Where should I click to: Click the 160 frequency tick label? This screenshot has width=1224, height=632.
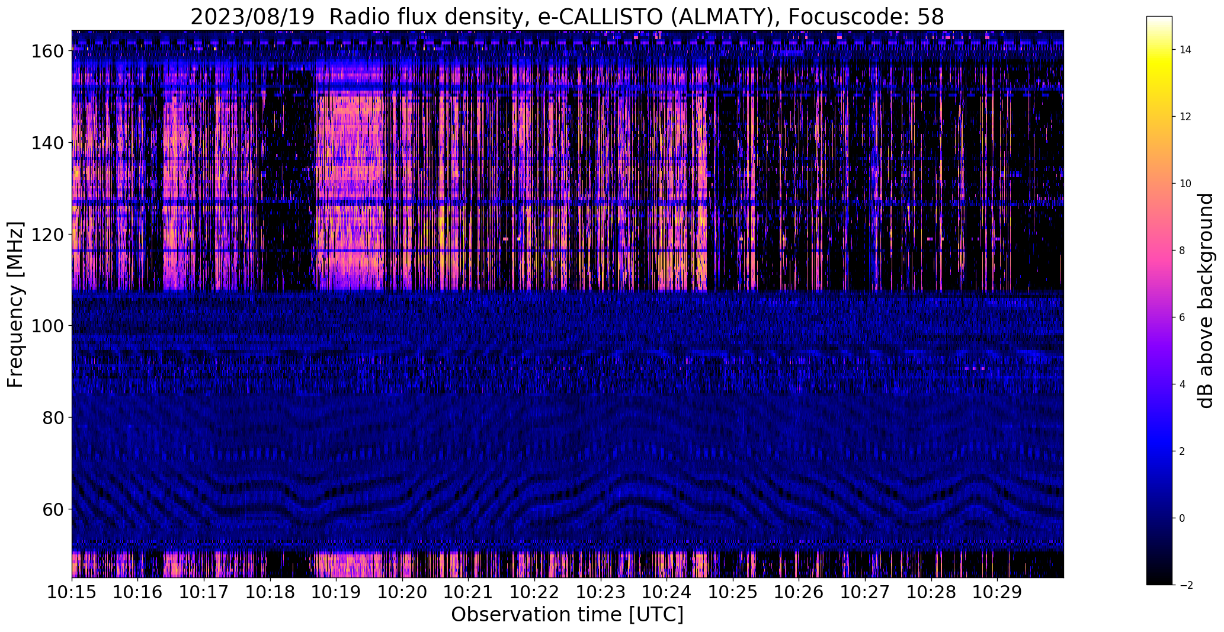point(47,51)
